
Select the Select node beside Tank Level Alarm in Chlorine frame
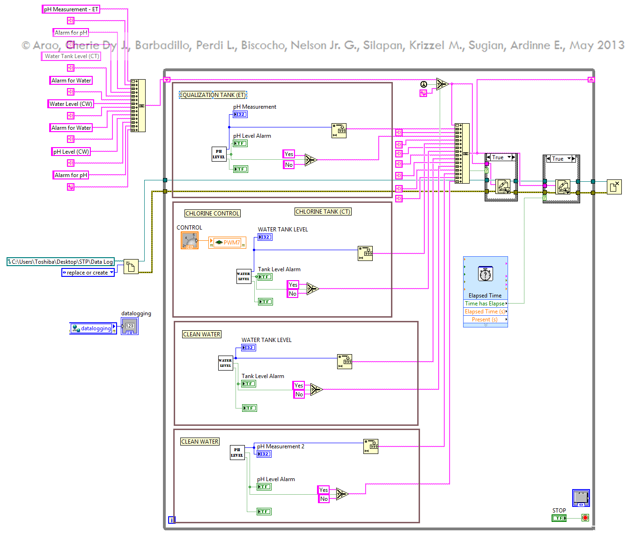click(x=313, y=289)
